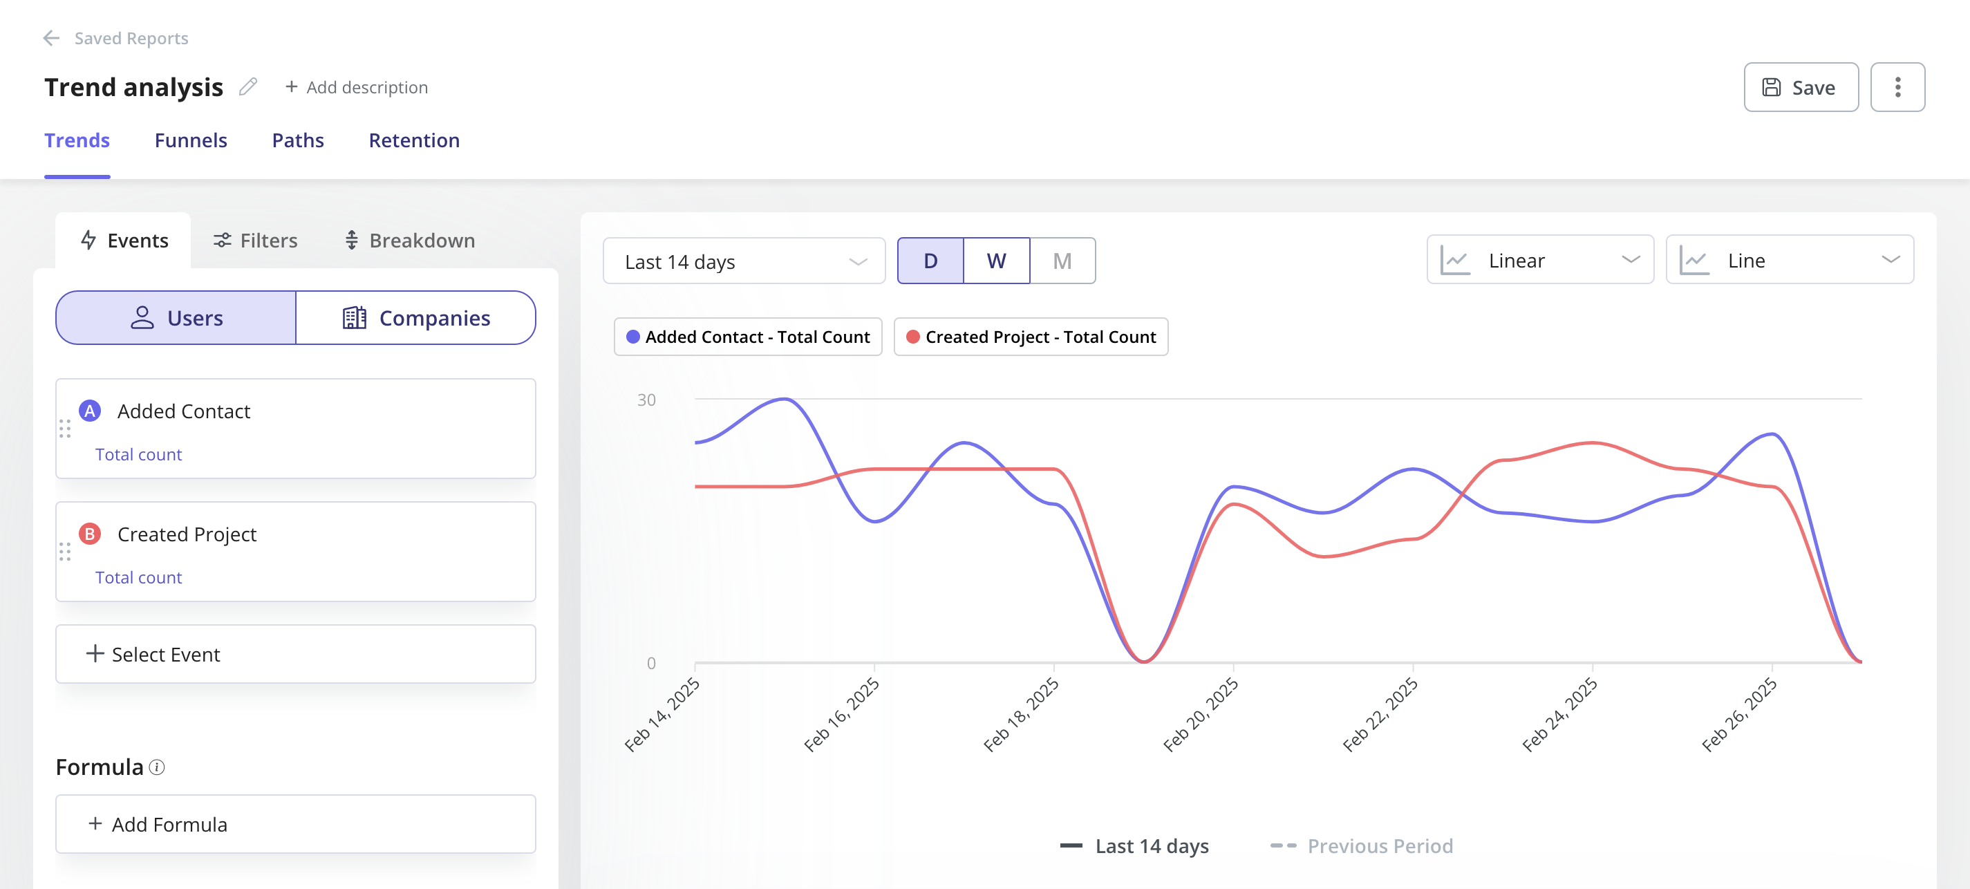Viewport: 1970px width, 889px height.
Task: Toggle the Created Project legend swatch
Action: (914, 336)
